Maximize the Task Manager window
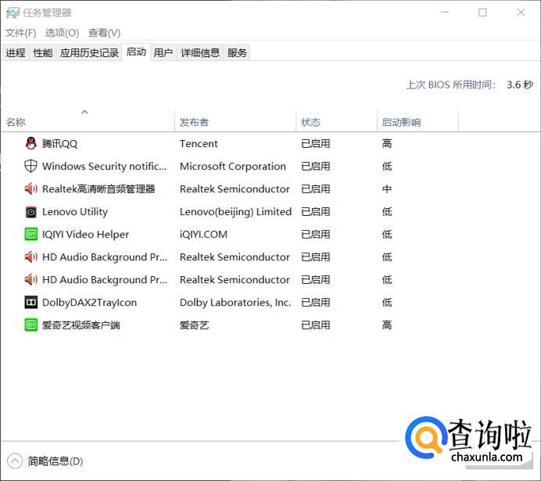This screenshot has width=541, height=481. [x=482, y=13]
